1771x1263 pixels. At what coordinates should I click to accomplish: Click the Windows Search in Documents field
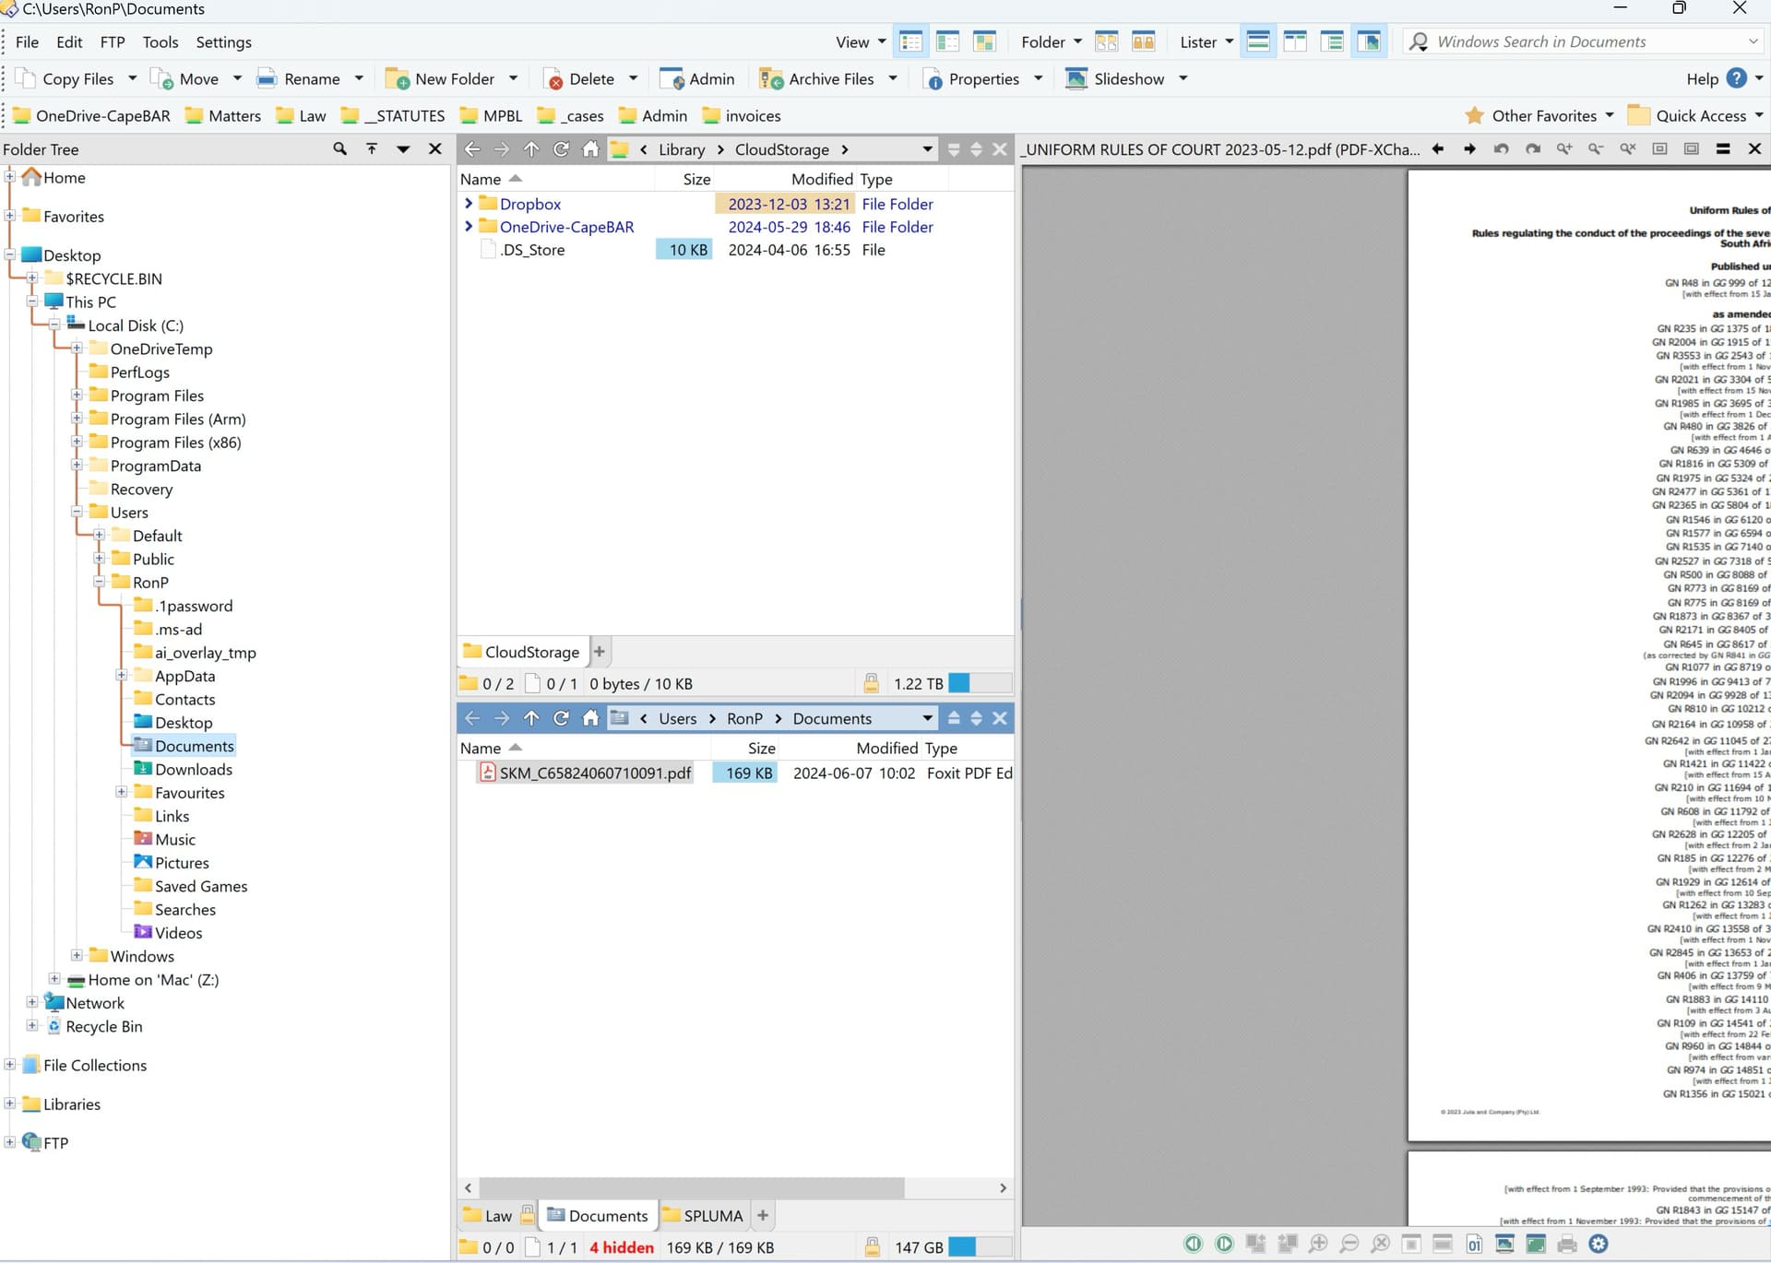tap(1582, 41)
